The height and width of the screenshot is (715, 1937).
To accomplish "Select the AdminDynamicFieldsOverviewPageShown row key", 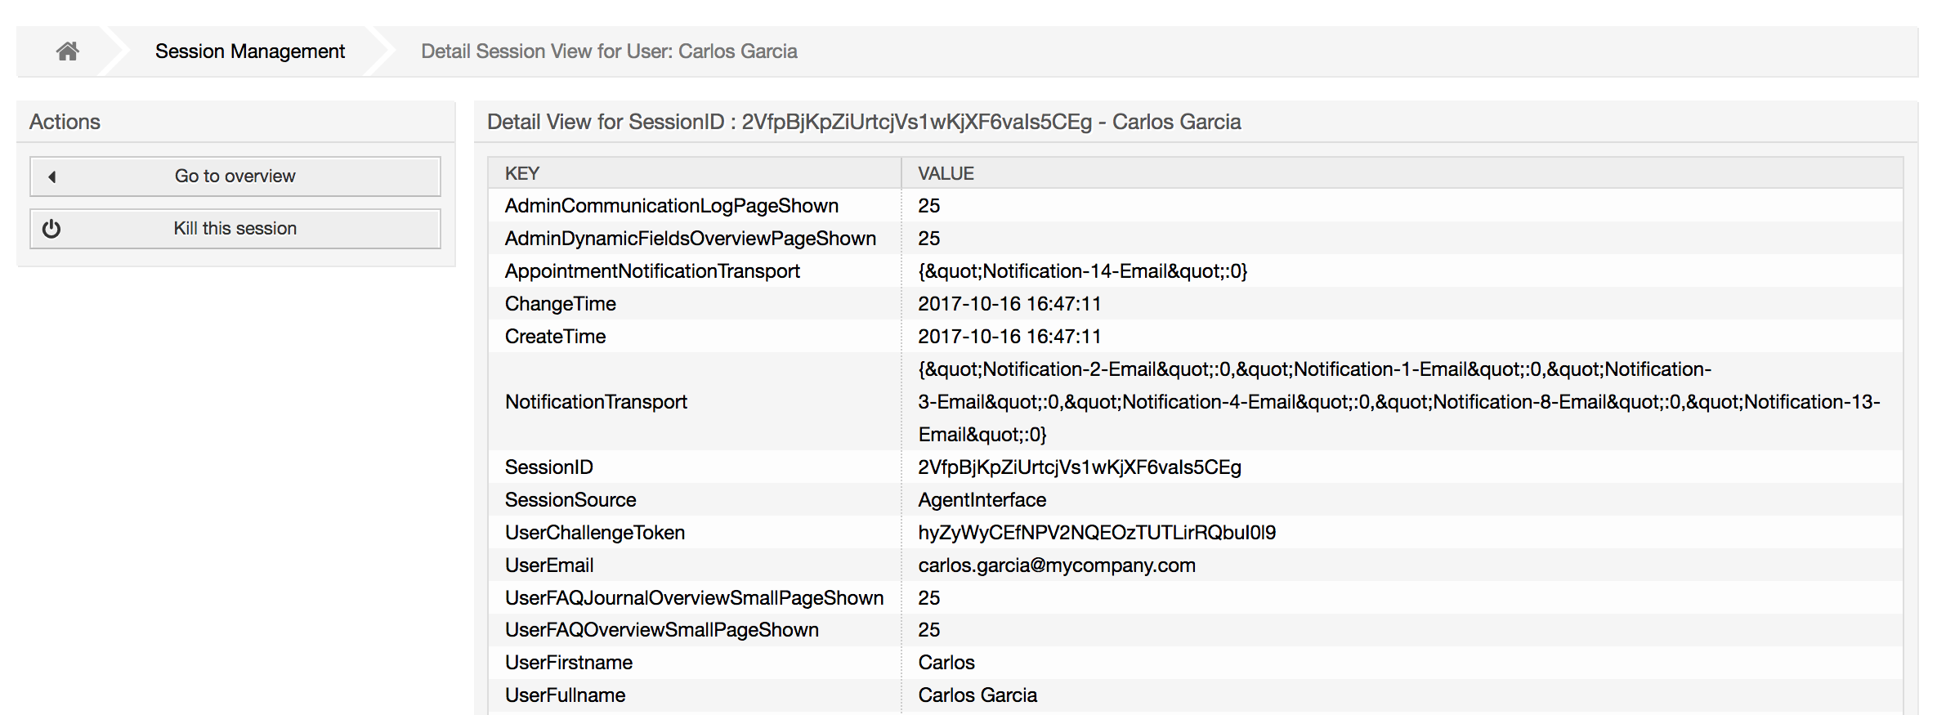I will (690, 238).
